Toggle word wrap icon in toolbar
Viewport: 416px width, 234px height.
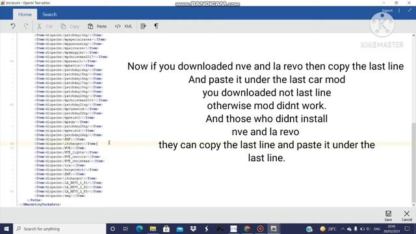(143, 26)
